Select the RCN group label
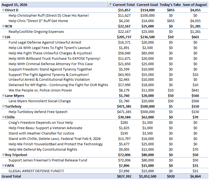This screenshot has width=209, height=180. [x=9, y=26]
